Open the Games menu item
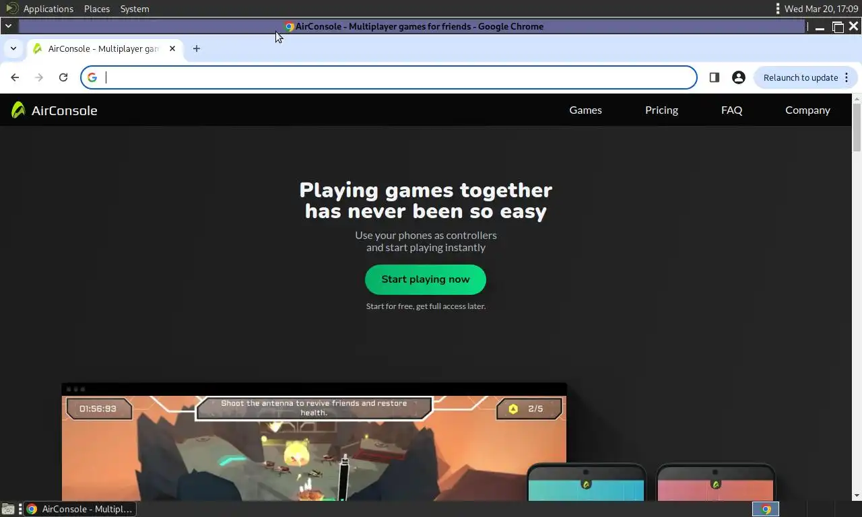862x517 pixels. [x=585, y=110]
